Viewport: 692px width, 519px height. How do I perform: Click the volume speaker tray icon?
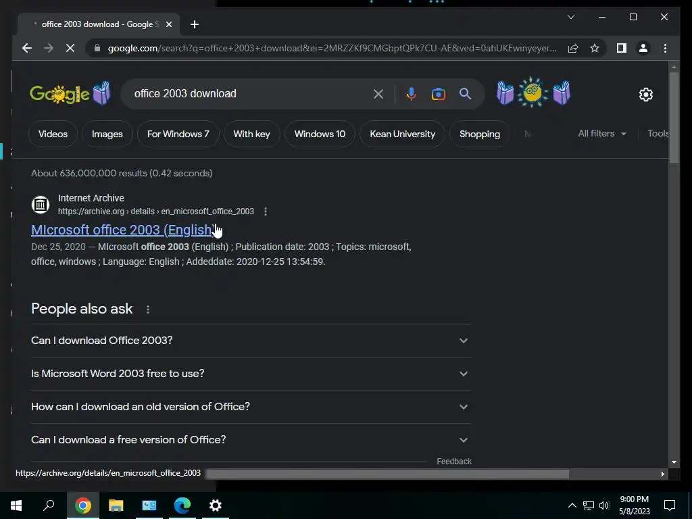coord(604,505)
